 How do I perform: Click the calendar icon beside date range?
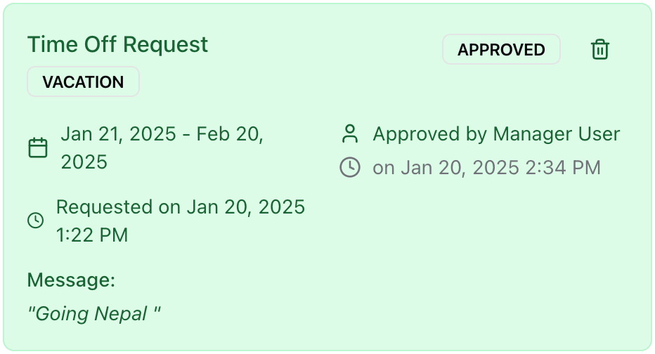click(38, 147)
